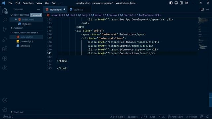Open the footer breadcrumb dropdown
The height and width of the screenshot is (119, 212).
pyautogui.click(x=96, y=15)
